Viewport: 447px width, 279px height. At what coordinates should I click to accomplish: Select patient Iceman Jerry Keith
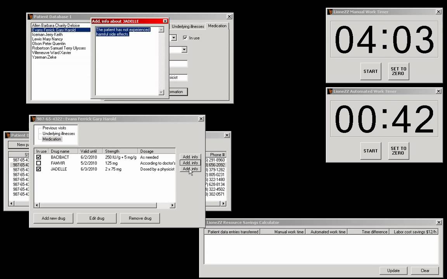click(47, 34)
